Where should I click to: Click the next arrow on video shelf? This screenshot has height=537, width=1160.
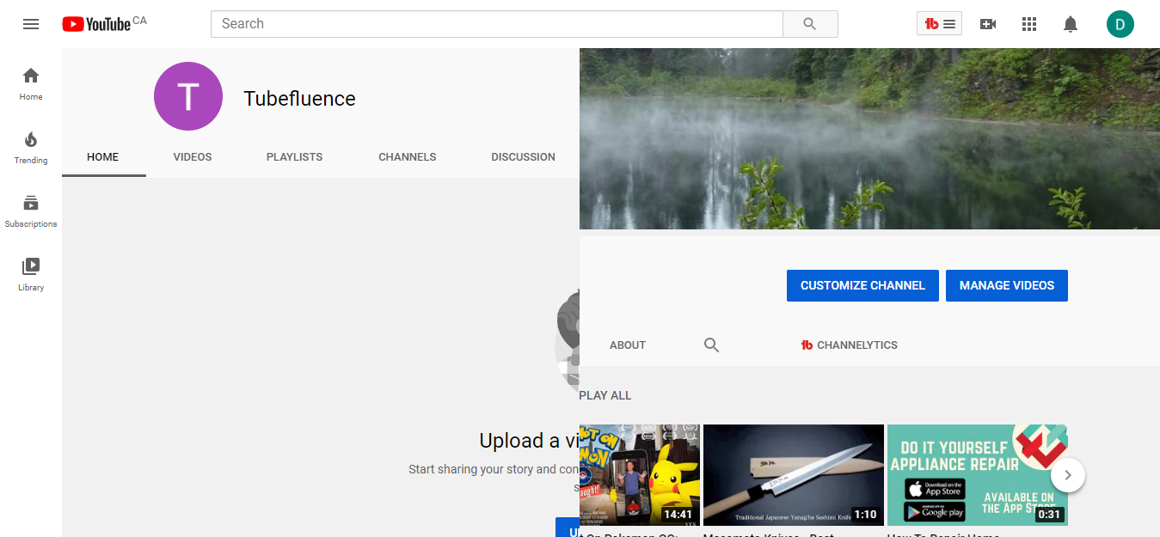(x=1068, y=475)
